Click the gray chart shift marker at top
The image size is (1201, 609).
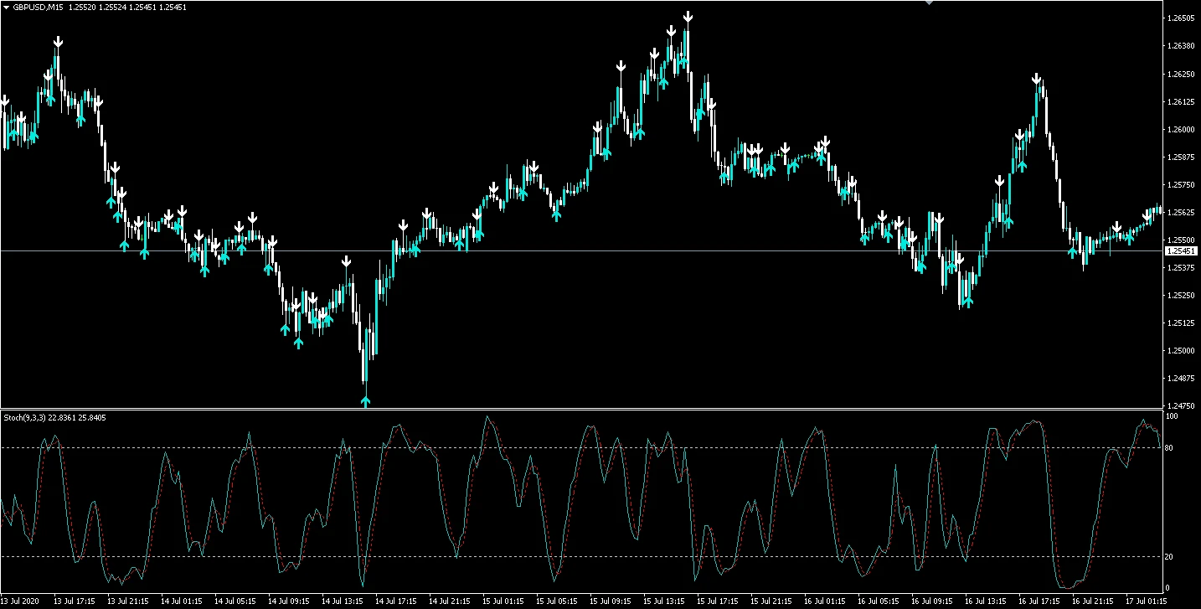928,3
